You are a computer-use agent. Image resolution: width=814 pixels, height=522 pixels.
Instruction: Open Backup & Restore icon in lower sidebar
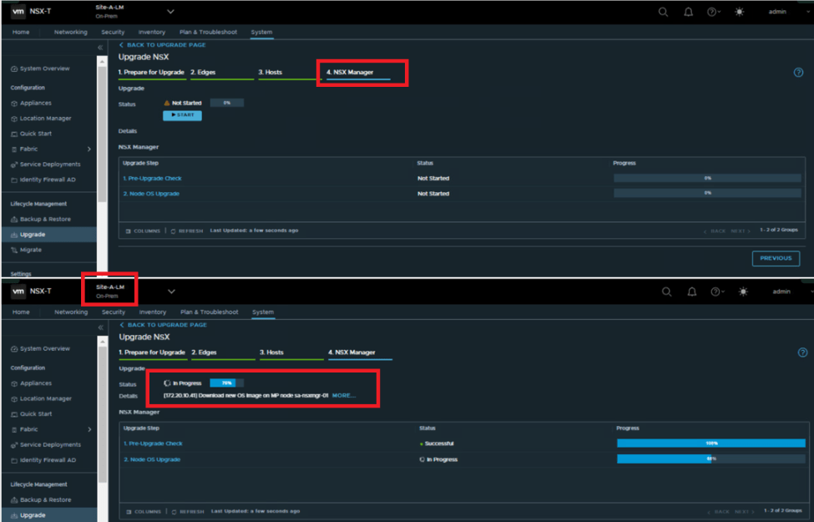(14, 499)
